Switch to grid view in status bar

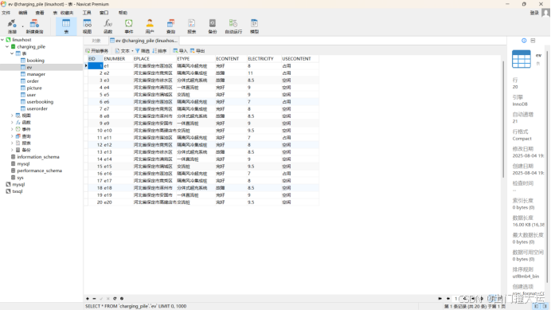point(536,307)
